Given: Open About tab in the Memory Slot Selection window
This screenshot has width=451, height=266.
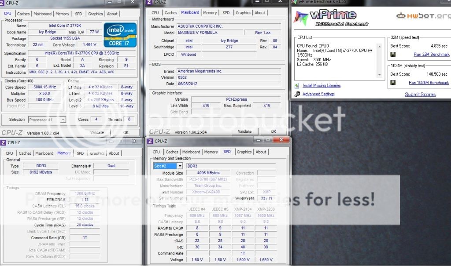Looking at the screenshot, I should 261,152.
